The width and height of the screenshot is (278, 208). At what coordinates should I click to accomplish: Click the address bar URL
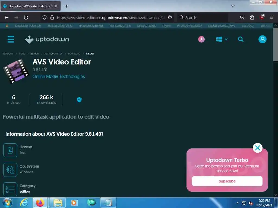(x=111, y=18)
